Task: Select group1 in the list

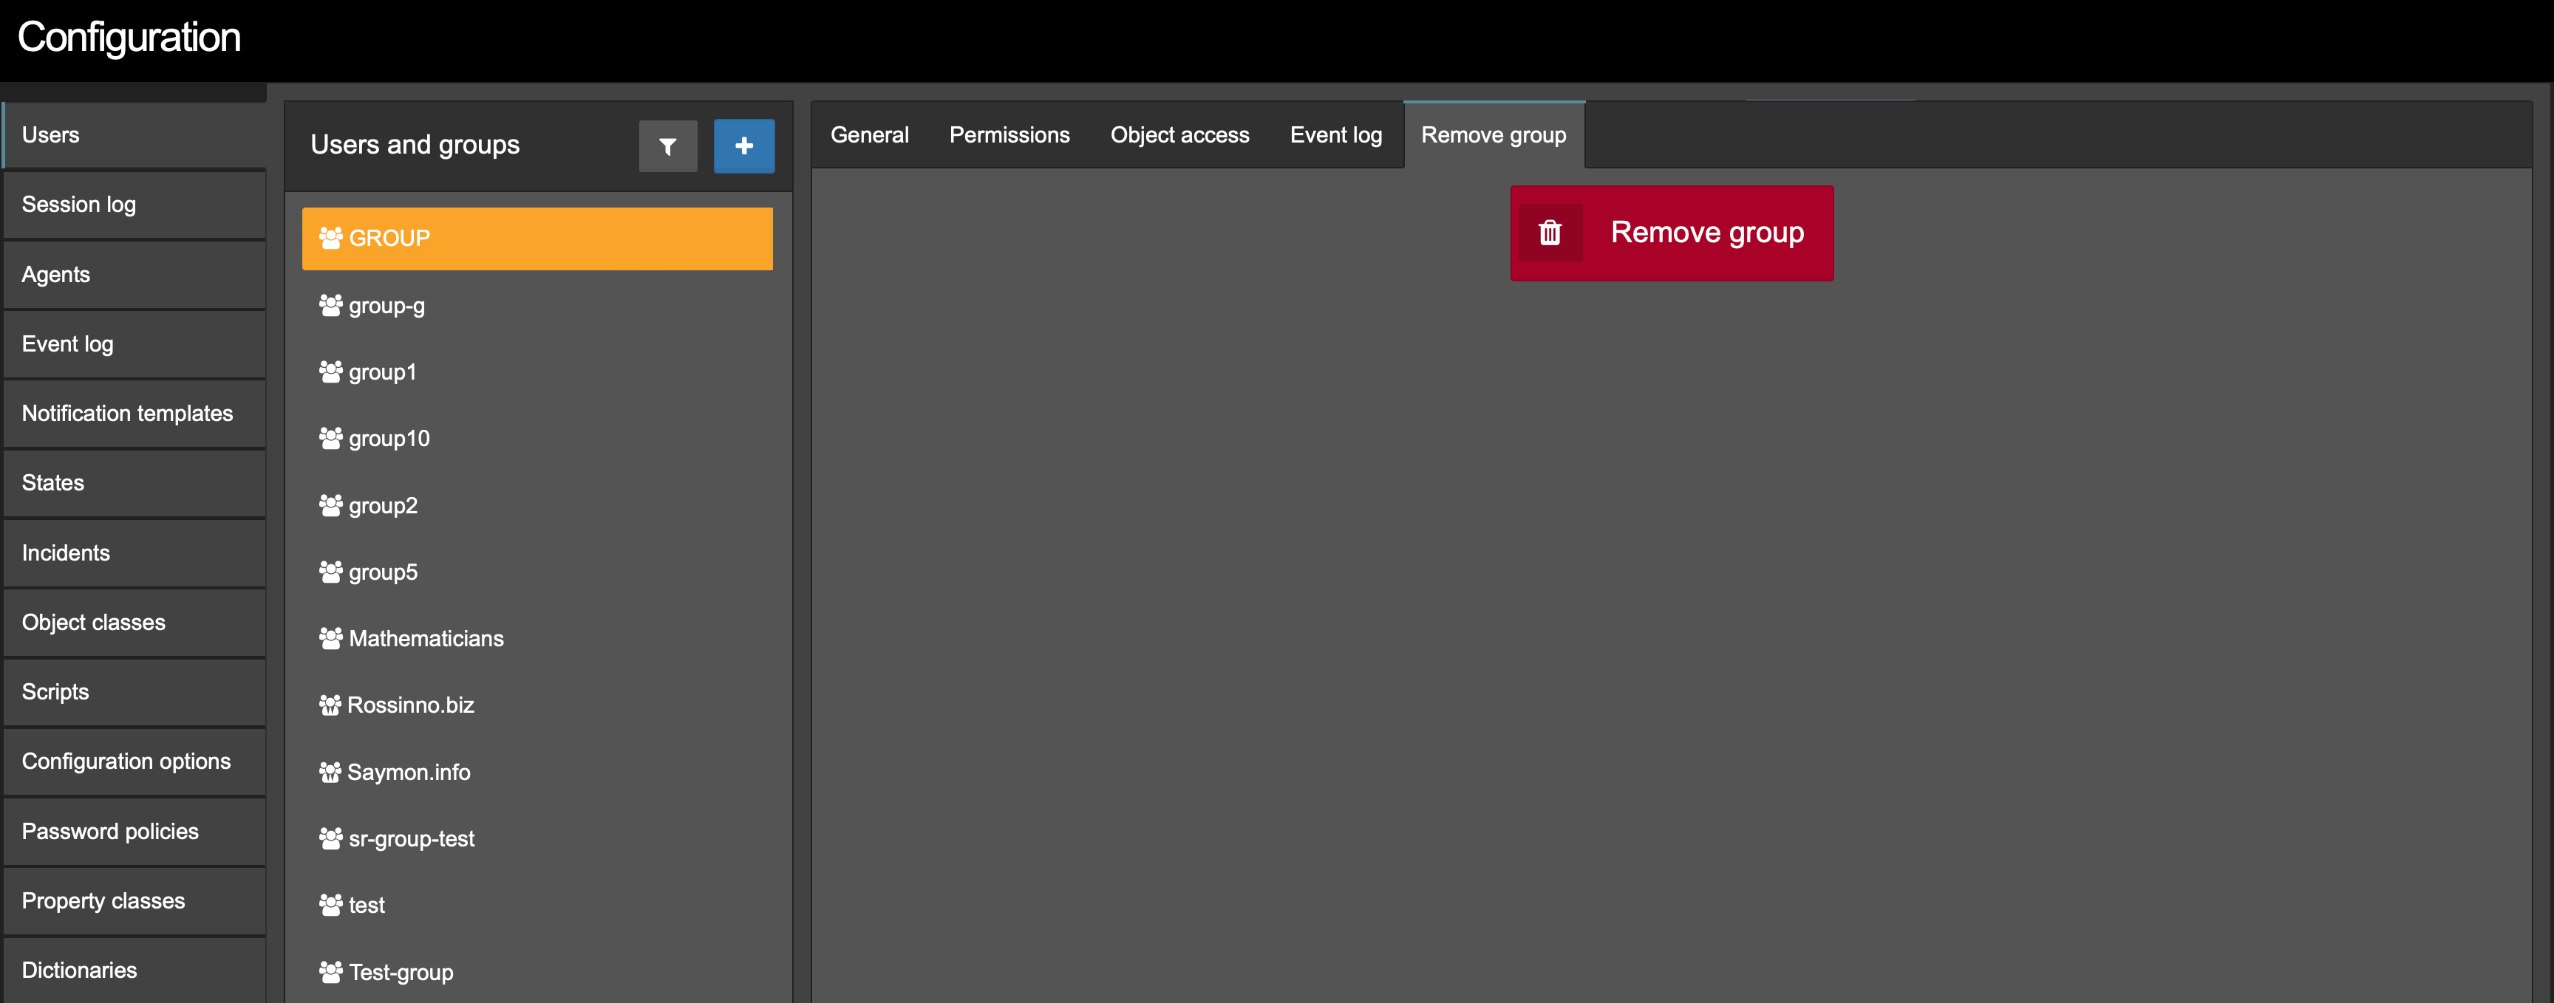Action: [537, 372]
